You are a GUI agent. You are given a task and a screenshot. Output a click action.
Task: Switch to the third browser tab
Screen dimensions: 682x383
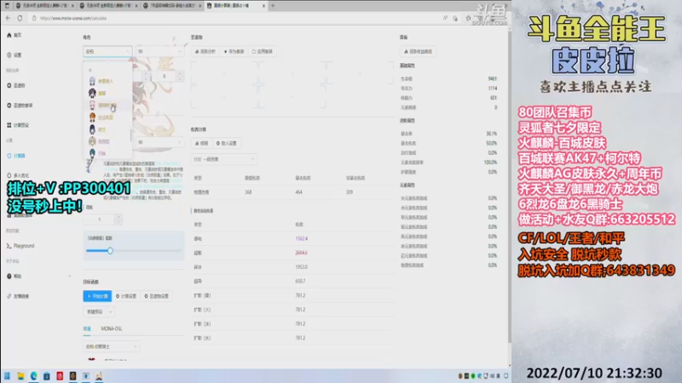click(171, 6)
